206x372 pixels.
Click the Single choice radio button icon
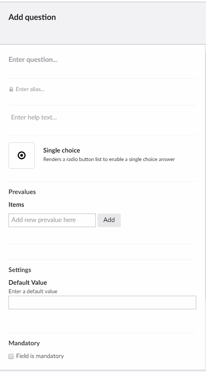coord(22,155)
